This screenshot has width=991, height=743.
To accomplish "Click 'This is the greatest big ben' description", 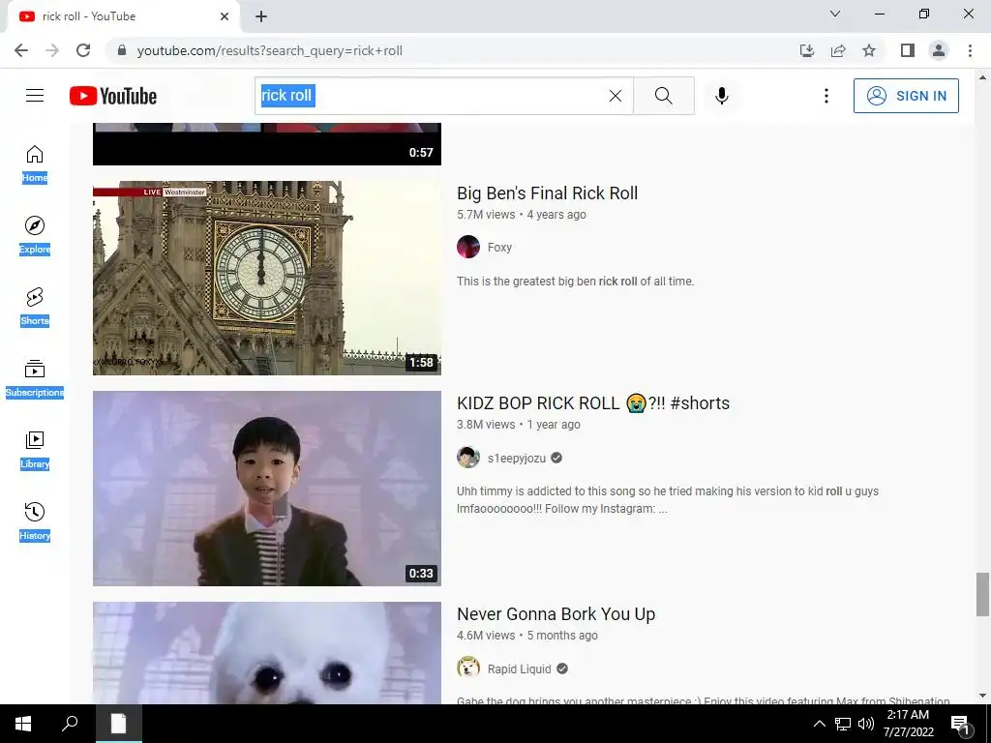I will 575,282.
